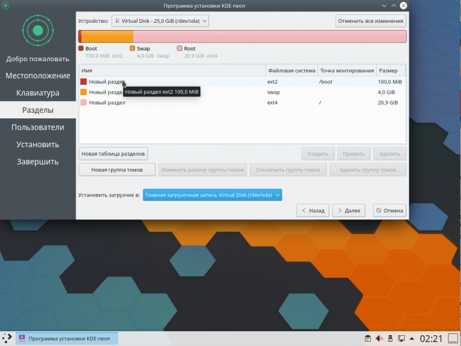Click Отменить все изменения button
461x346 pixels.
coord(370,21)
